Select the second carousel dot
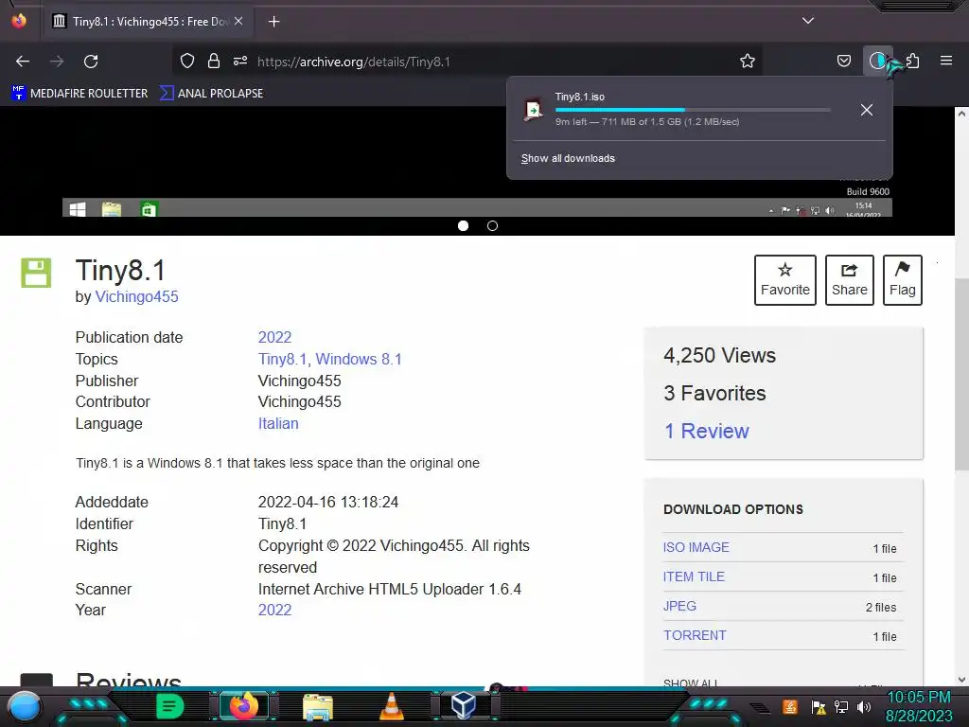The width and height of the screenshot is (969, 727). [492, 225]
